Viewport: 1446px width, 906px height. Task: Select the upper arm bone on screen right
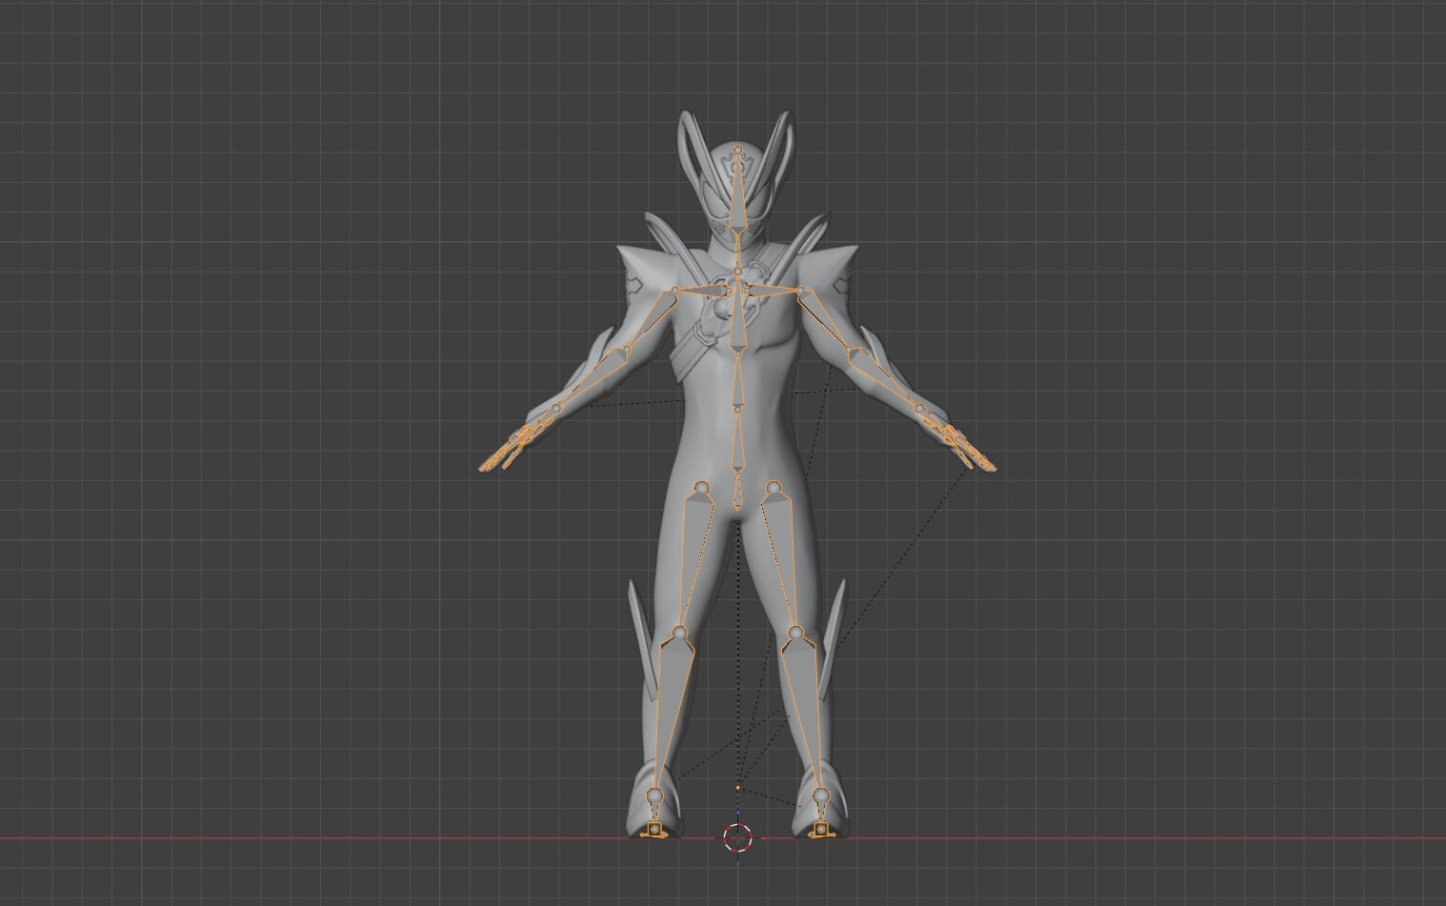coord(826,321)
